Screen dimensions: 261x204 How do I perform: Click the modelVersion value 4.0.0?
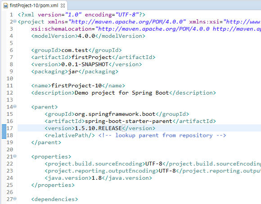86,36
